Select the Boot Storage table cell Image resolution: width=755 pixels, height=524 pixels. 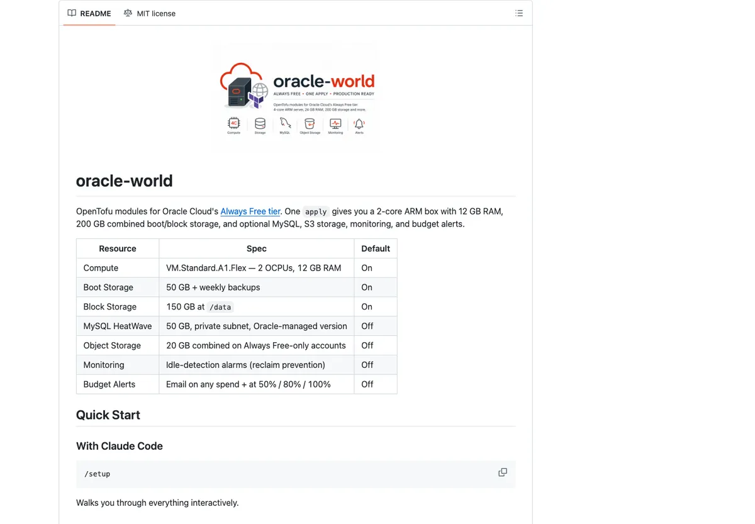(x=118, y=287)
